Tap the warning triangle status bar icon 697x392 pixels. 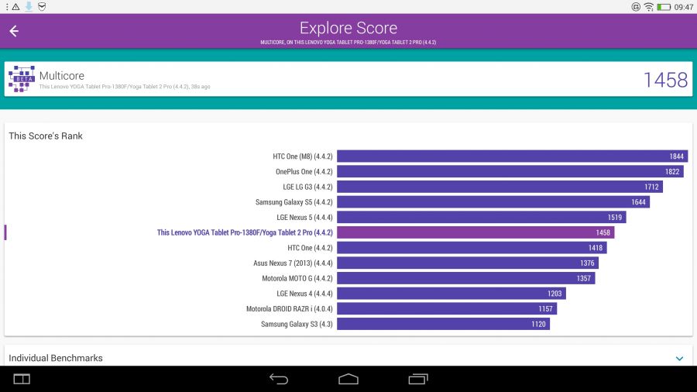tap(15, 7)
